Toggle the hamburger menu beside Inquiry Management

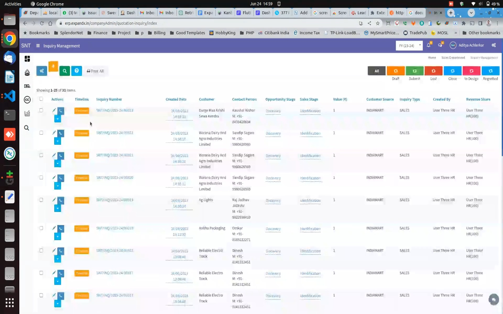[x=38, y=46]
